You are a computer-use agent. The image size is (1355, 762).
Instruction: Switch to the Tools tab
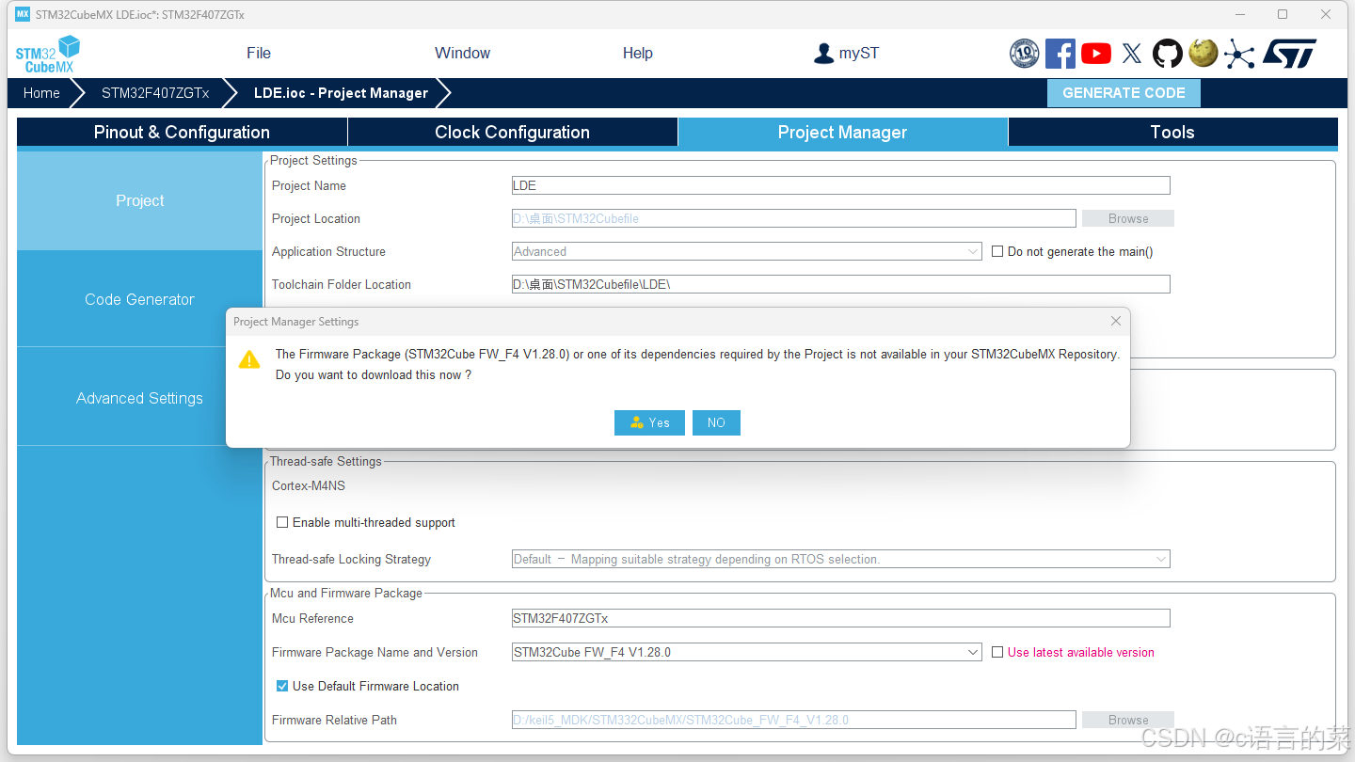point(1172,132)
